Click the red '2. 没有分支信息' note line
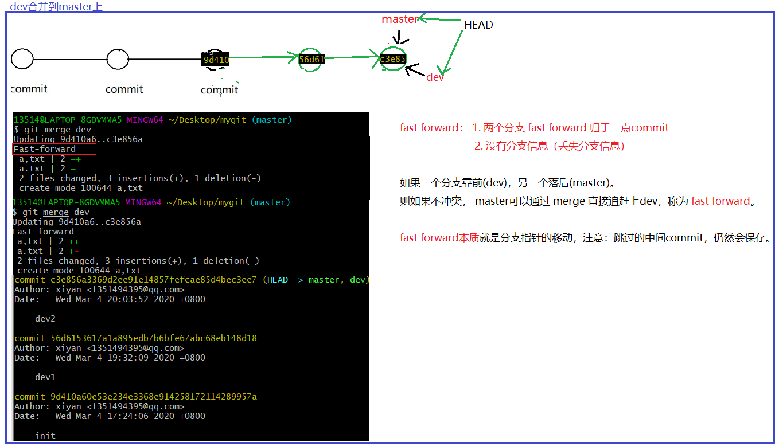 point(549,146)
